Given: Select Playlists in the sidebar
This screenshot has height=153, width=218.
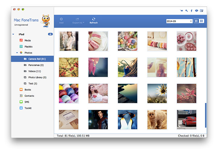Looking at the screenshot, I should 28,46.
